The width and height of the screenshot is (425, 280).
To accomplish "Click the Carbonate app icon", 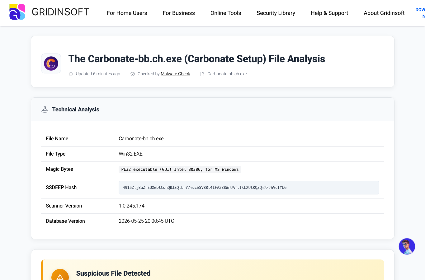I will [x=51, y=63].
